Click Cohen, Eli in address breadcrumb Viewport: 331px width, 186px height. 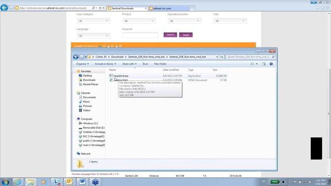101,57
